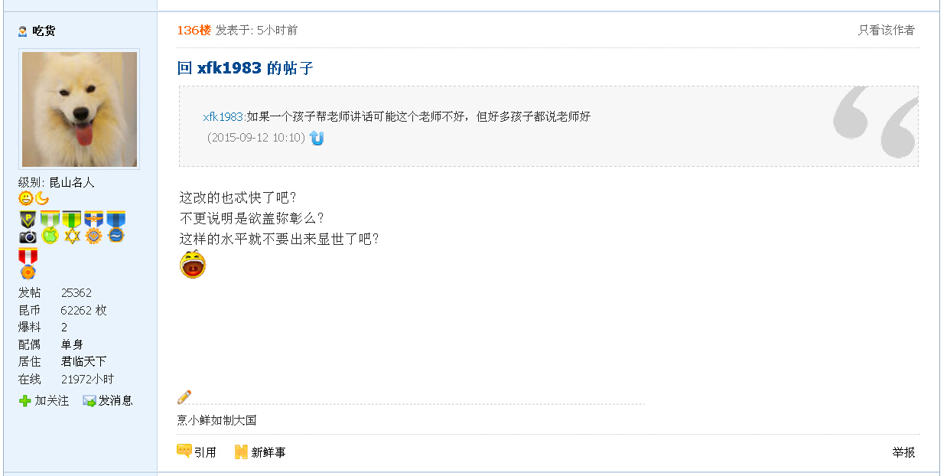The width and height of the screenshot is (947, 476).
Task: Click the 新鲜事 button
Action: pyautogui.click(x=260, y=452)
